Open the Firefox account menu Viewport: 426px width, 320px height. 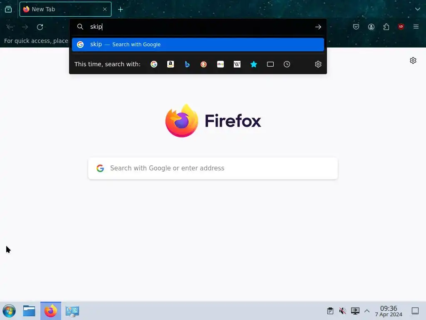[x=371, y=27]
